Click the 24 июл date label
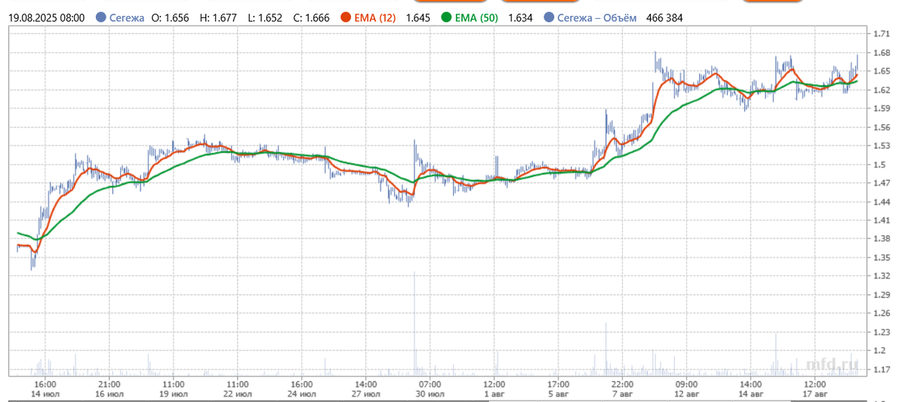The height and width of the screenshot is (402, 906). (x=301, y=394)
